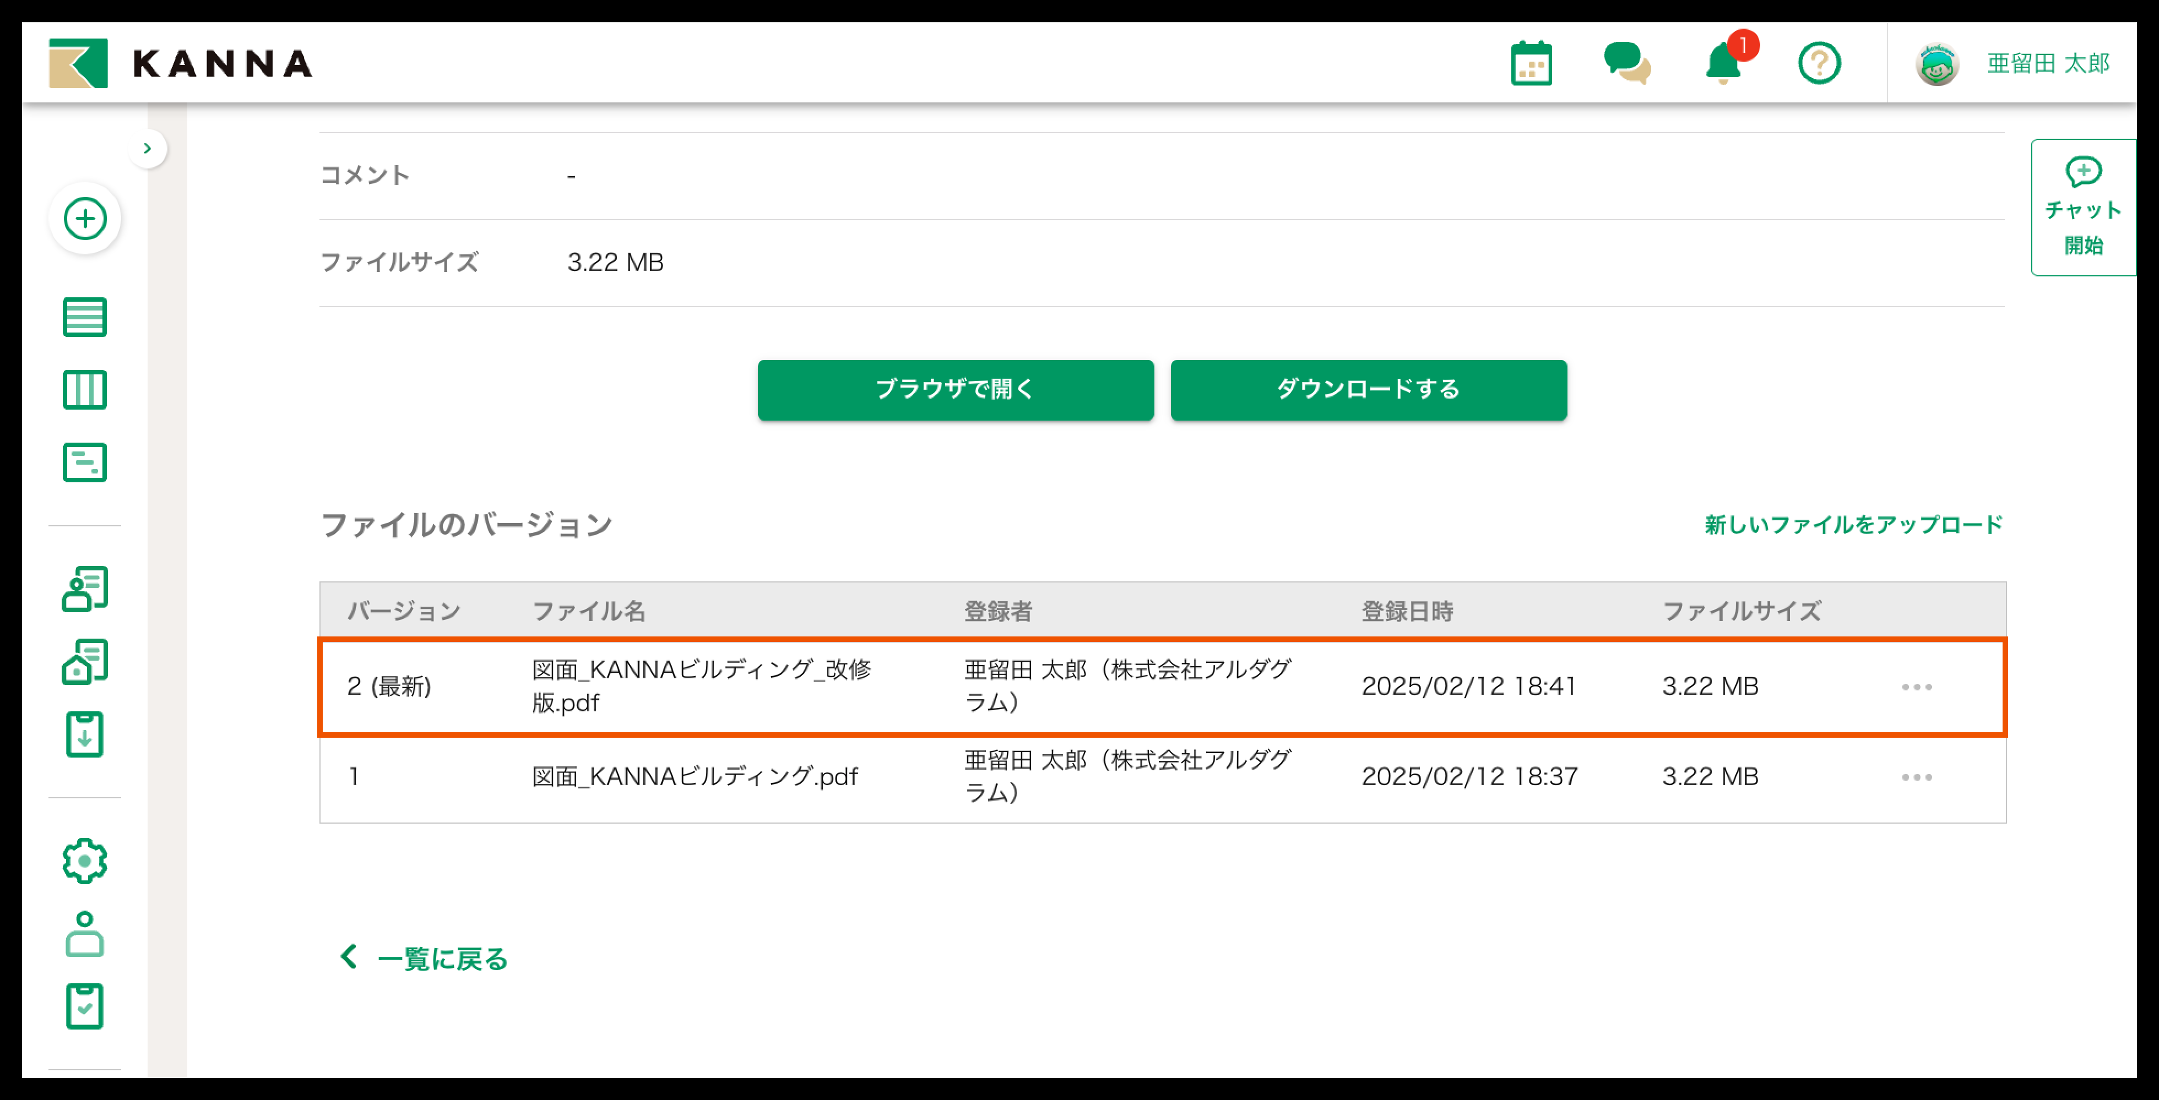Image resolution: width=2159 pixels, height=1100 pixels.
Task: Open the list view sidebar icon
Action: pos(85,318)
